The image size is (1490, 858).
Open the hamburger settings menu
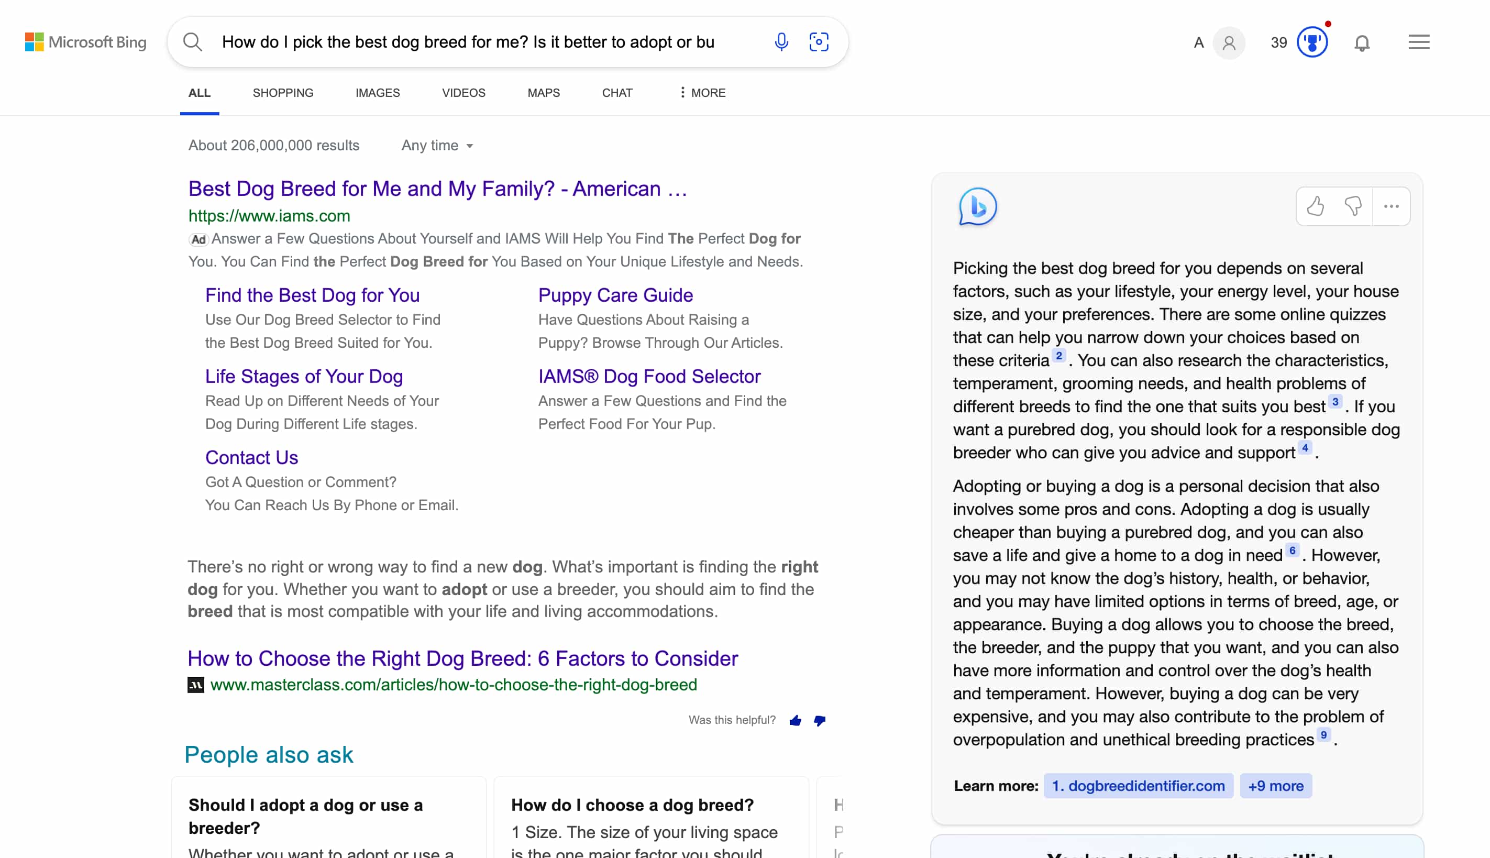[1419, 42]
